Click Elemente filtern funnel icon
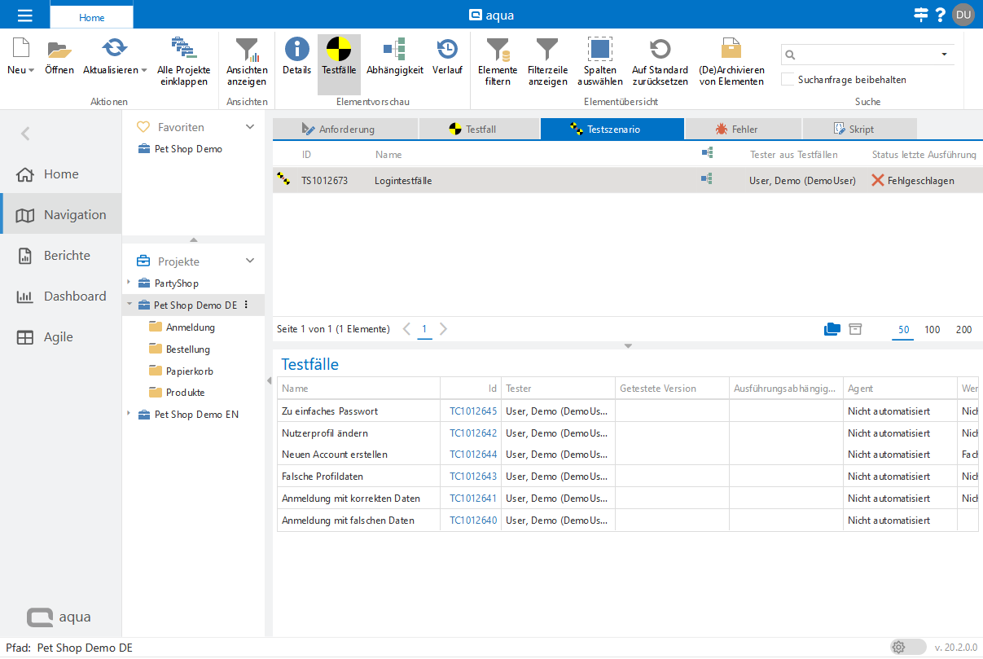983x659 pixels. click(497, 51)
